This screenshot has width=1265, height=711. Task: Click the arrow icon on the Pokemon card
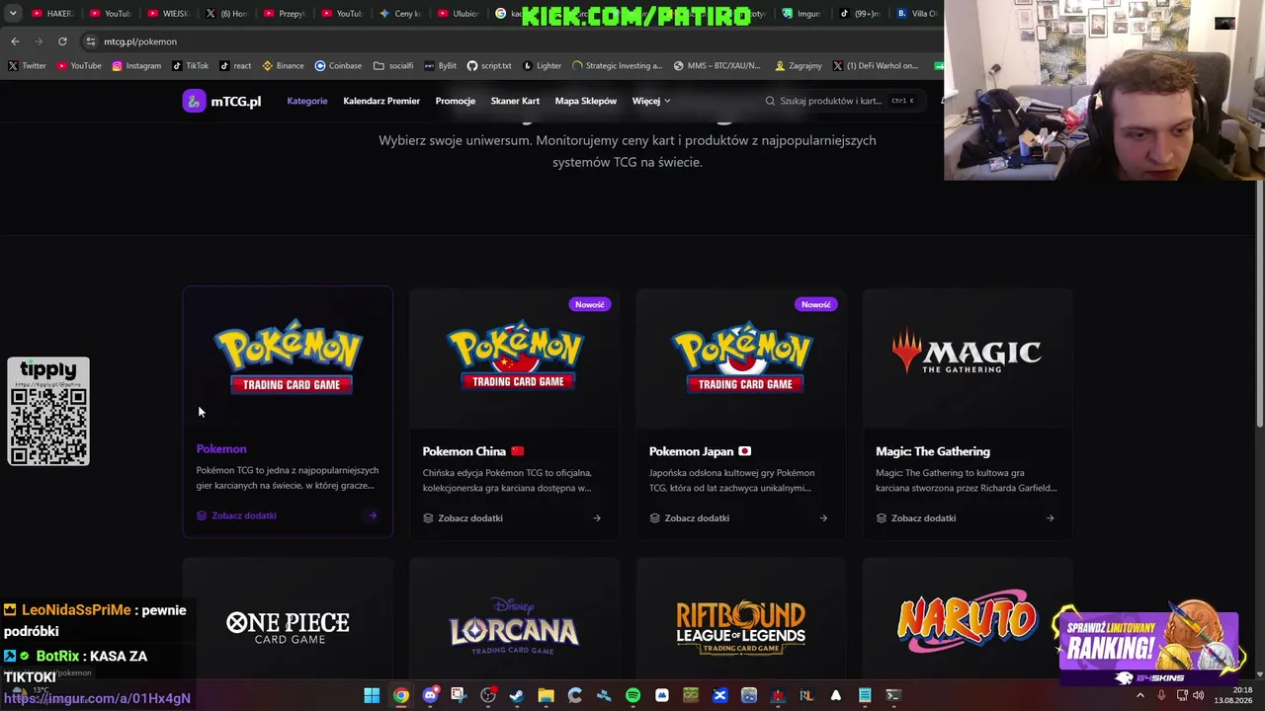(x=373, y=515)
